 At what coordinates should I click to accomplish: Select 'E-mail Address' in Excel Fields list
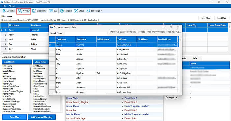(9, 79)
